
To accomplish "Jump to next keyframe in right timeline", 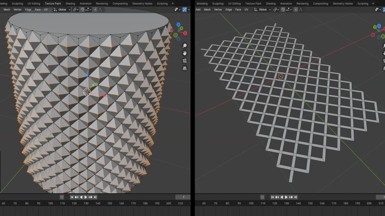I will [291, 197].
